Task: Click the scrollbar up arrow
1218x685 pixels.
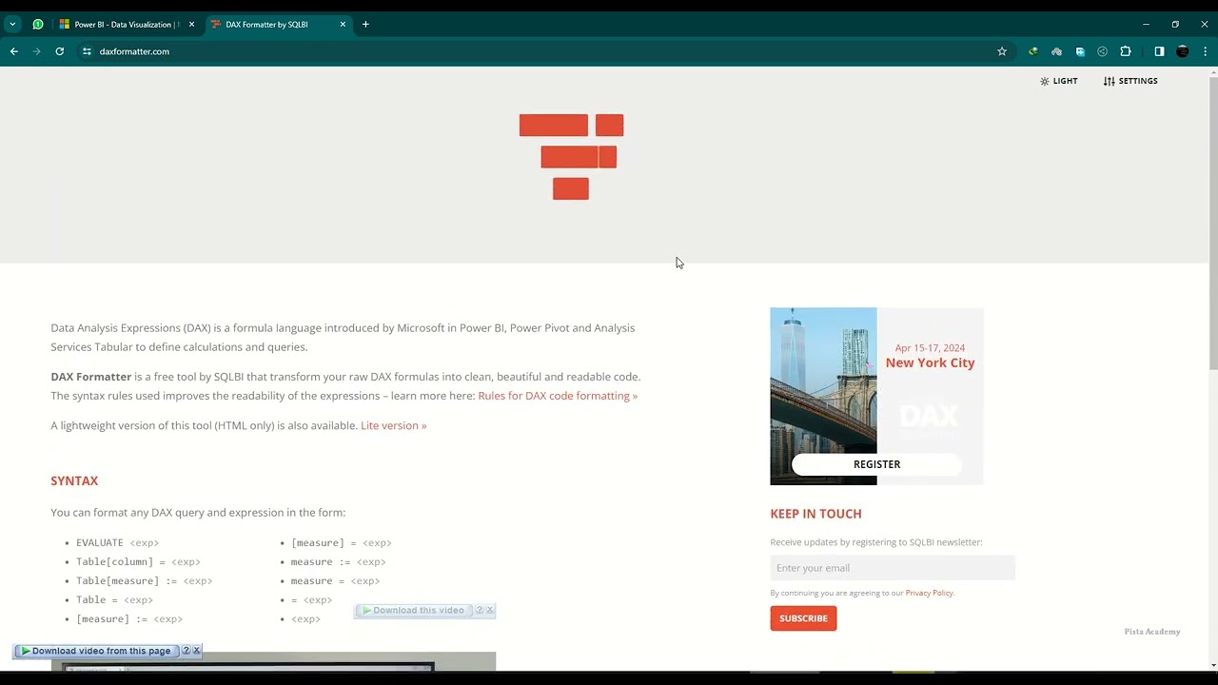Action: [x=1212, y=73]
